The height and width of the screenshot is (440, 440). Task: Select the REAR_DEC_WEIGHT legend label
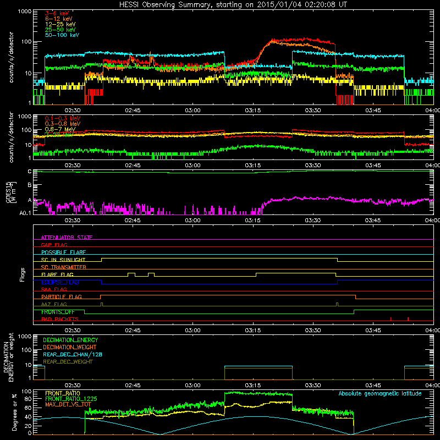[68, 362]
